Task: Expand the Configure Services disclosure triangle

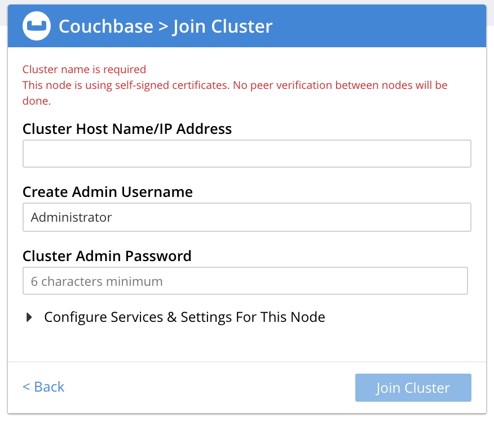Action: pos(30,317)
